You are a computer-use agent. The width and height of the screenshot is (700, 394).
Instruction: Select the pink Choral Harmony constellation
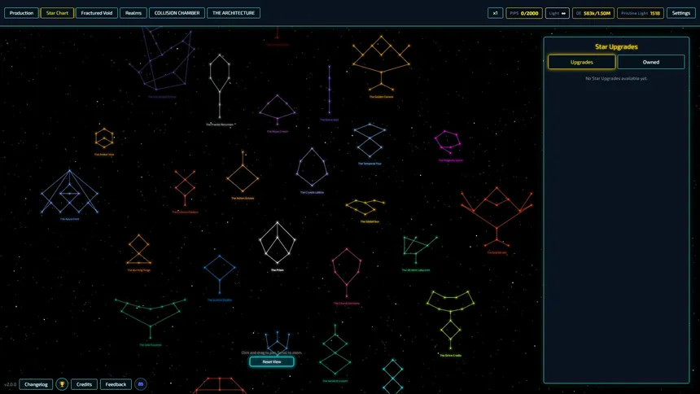[x=347, y=273]
